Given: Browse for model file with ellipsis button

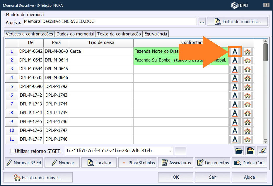Looking at the screenshot, I should click(202, 21).
